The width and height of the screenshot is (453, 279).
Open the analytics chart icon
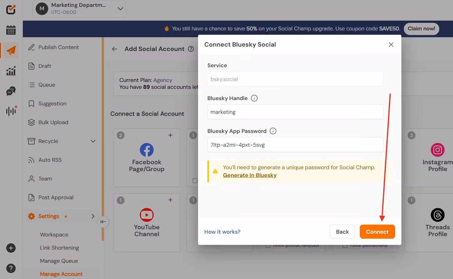tap(11, 71)
